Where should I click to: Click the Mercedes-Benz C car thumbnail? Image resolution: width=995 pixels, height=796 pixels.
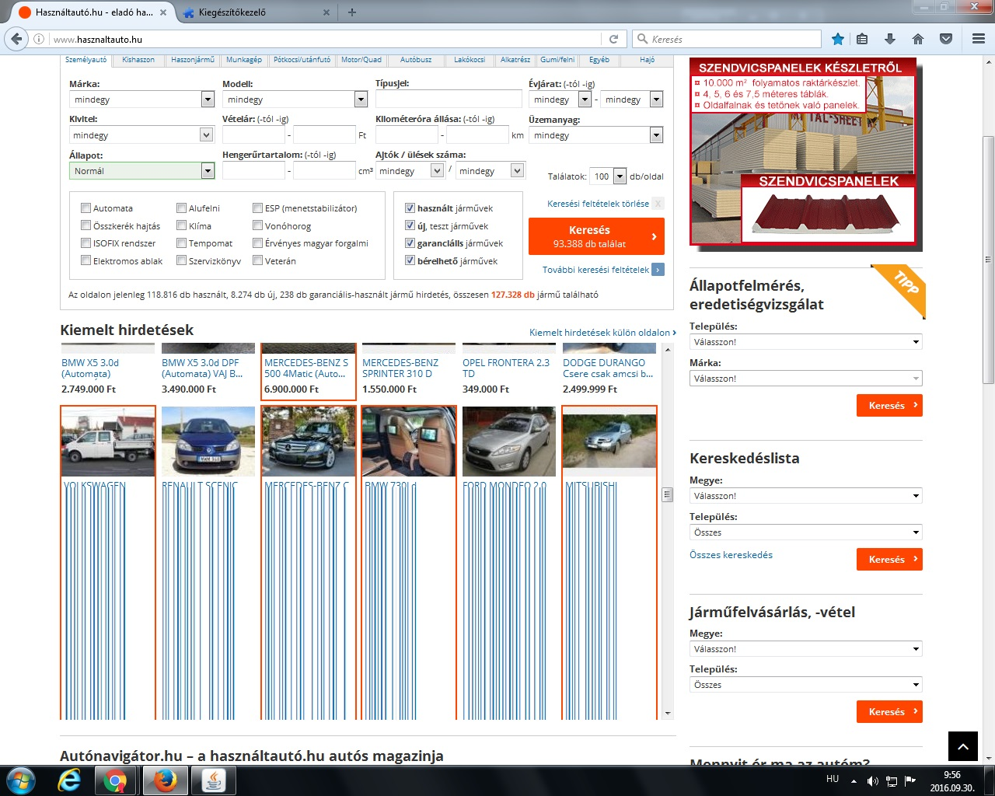pyautogui.click(x=309, y=441)
